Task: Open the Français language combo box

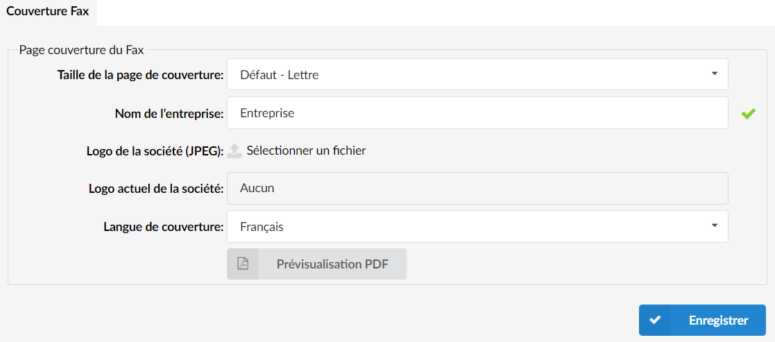Action: click(477, 227)
